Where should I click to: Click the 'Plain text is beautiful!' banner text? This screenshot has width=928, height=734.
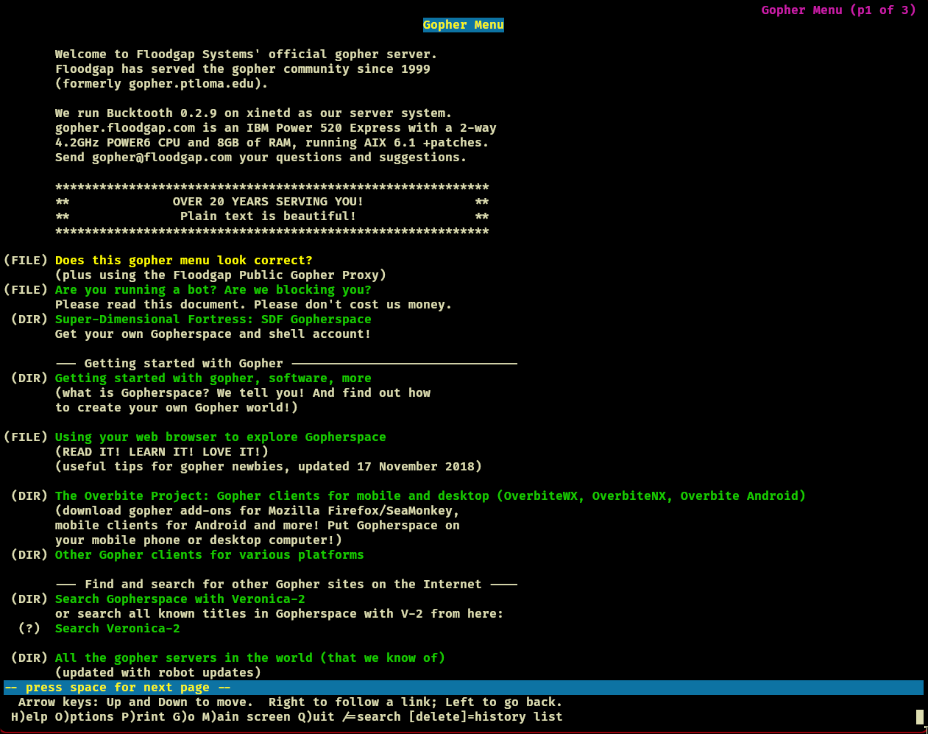pos(269,216)
